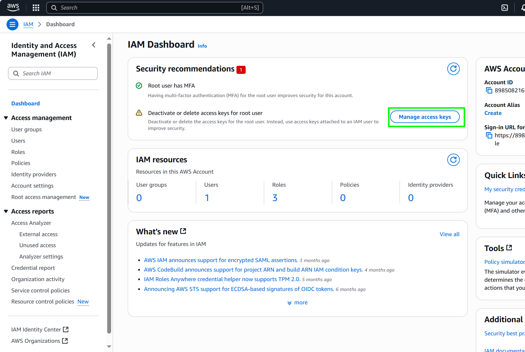Click the warning icon for root access keys
525x352 pixels.
coord(139,113)
